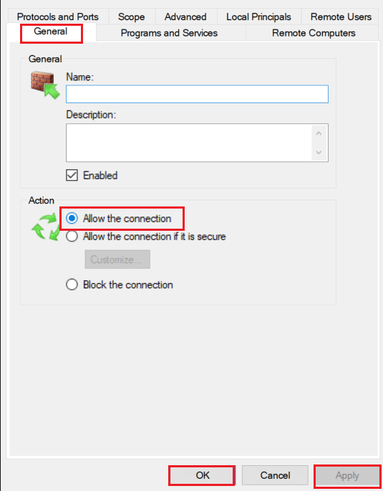Switch to the Protocols and Ports tab
383x491 pixels.
pyautogui.click(x=58, y=16)
